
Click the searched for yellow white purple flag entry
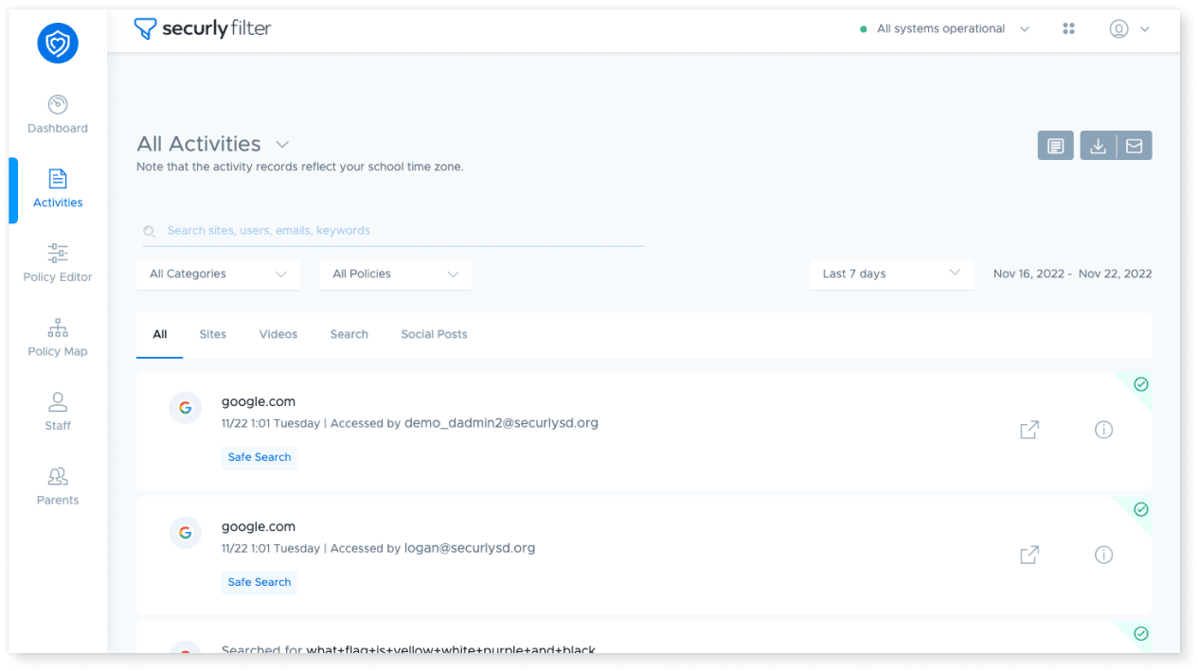408,650
